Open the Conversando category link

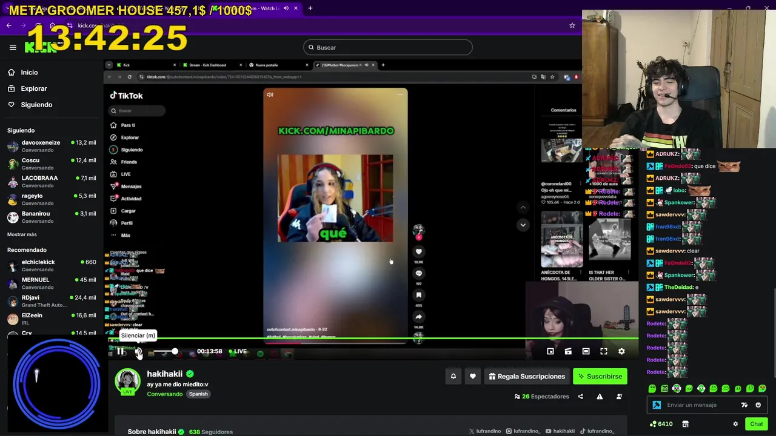click(x=164, y=394)
